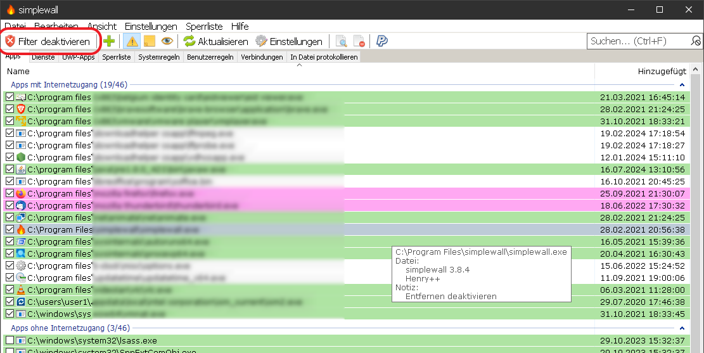704x353 pixels.
Task: Click the gray gear icon in 15.06.2022 row
Action: coord(21,266)
